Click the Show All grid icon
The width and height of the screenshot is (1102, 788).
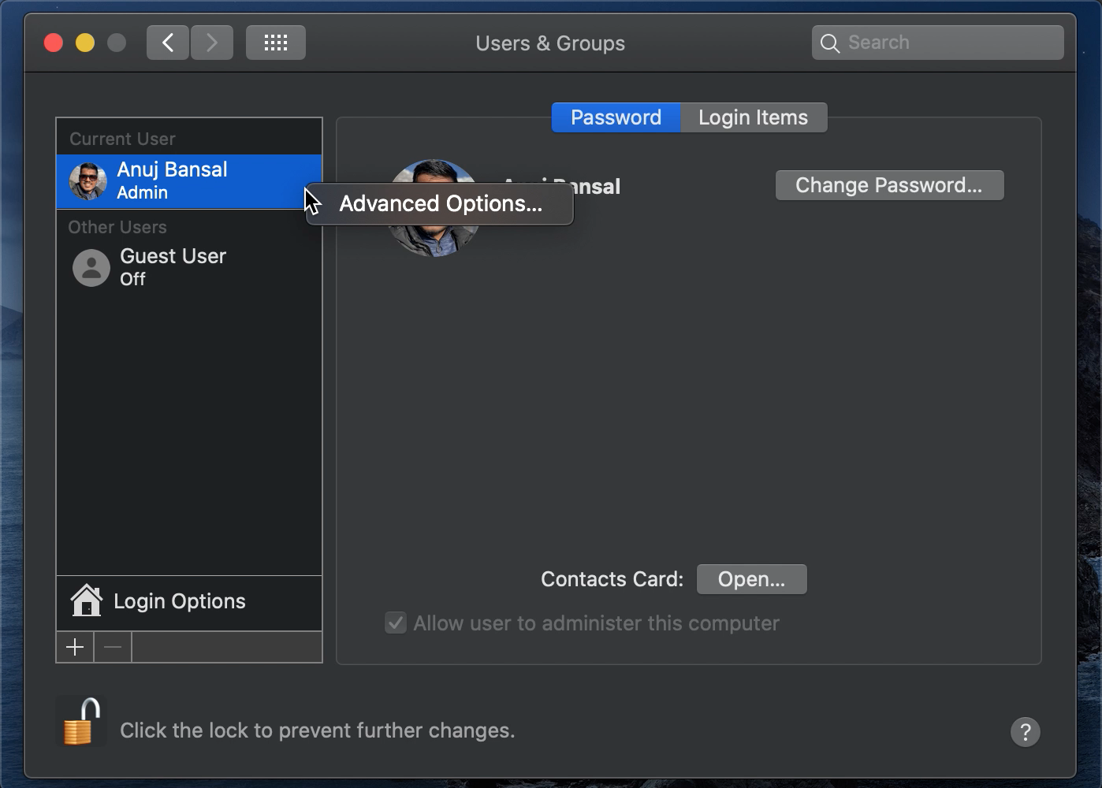pos(275,42)
